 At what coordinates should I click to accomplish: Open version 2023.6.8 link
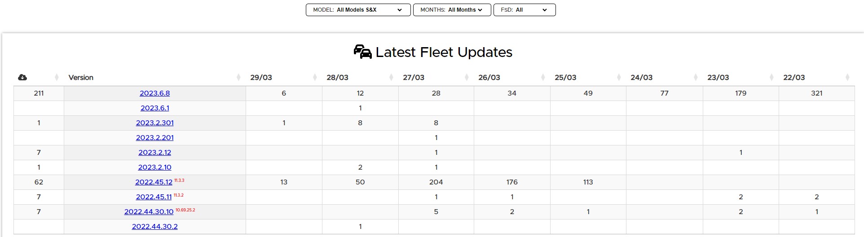[154, 93]
